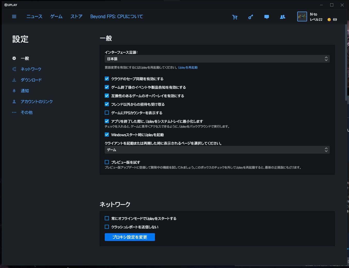349x268 pixels.
Task: Open the hamburger menu icon
Action: [x=14, y=16]
